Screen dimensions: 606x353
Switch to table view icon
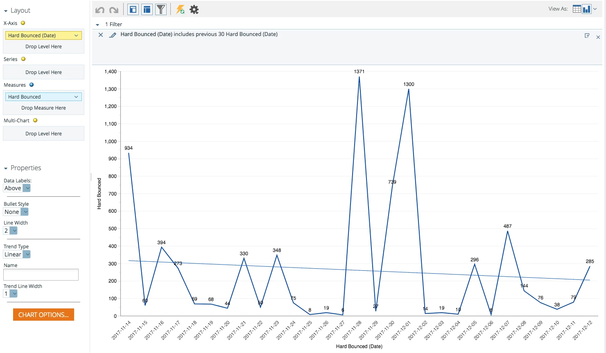point(577,9)
